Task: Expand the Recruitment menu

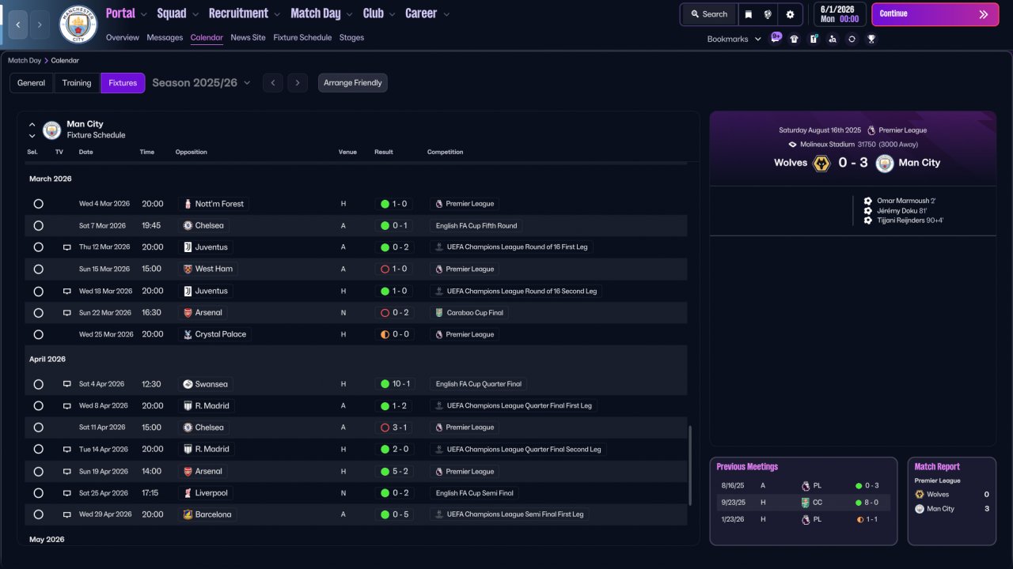Action: click(x=244, y=13)
